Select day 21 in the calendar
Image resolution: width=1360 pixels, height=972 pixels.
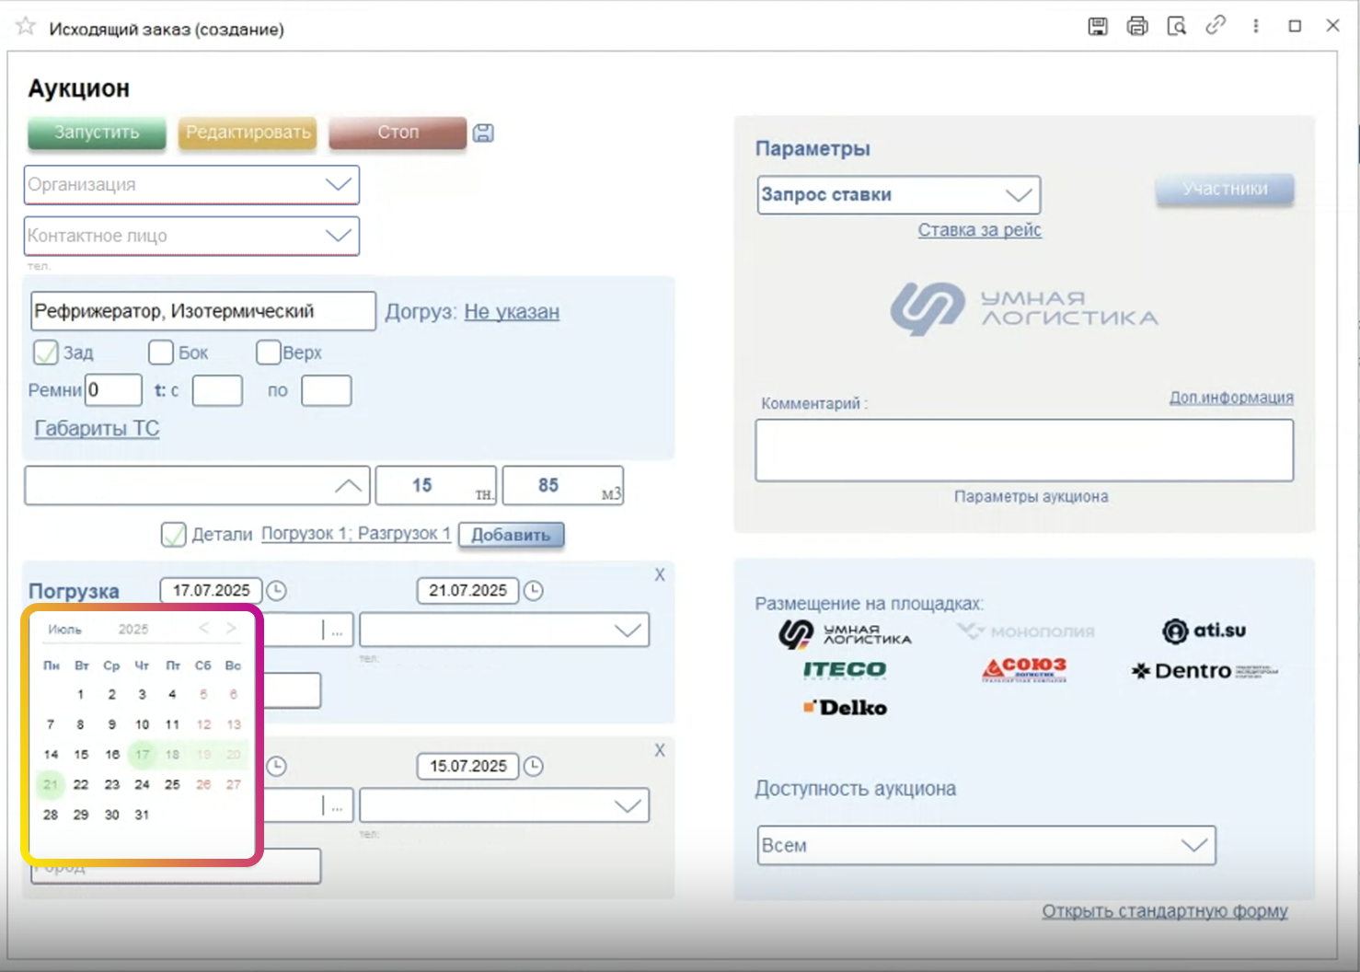[51, 785]
